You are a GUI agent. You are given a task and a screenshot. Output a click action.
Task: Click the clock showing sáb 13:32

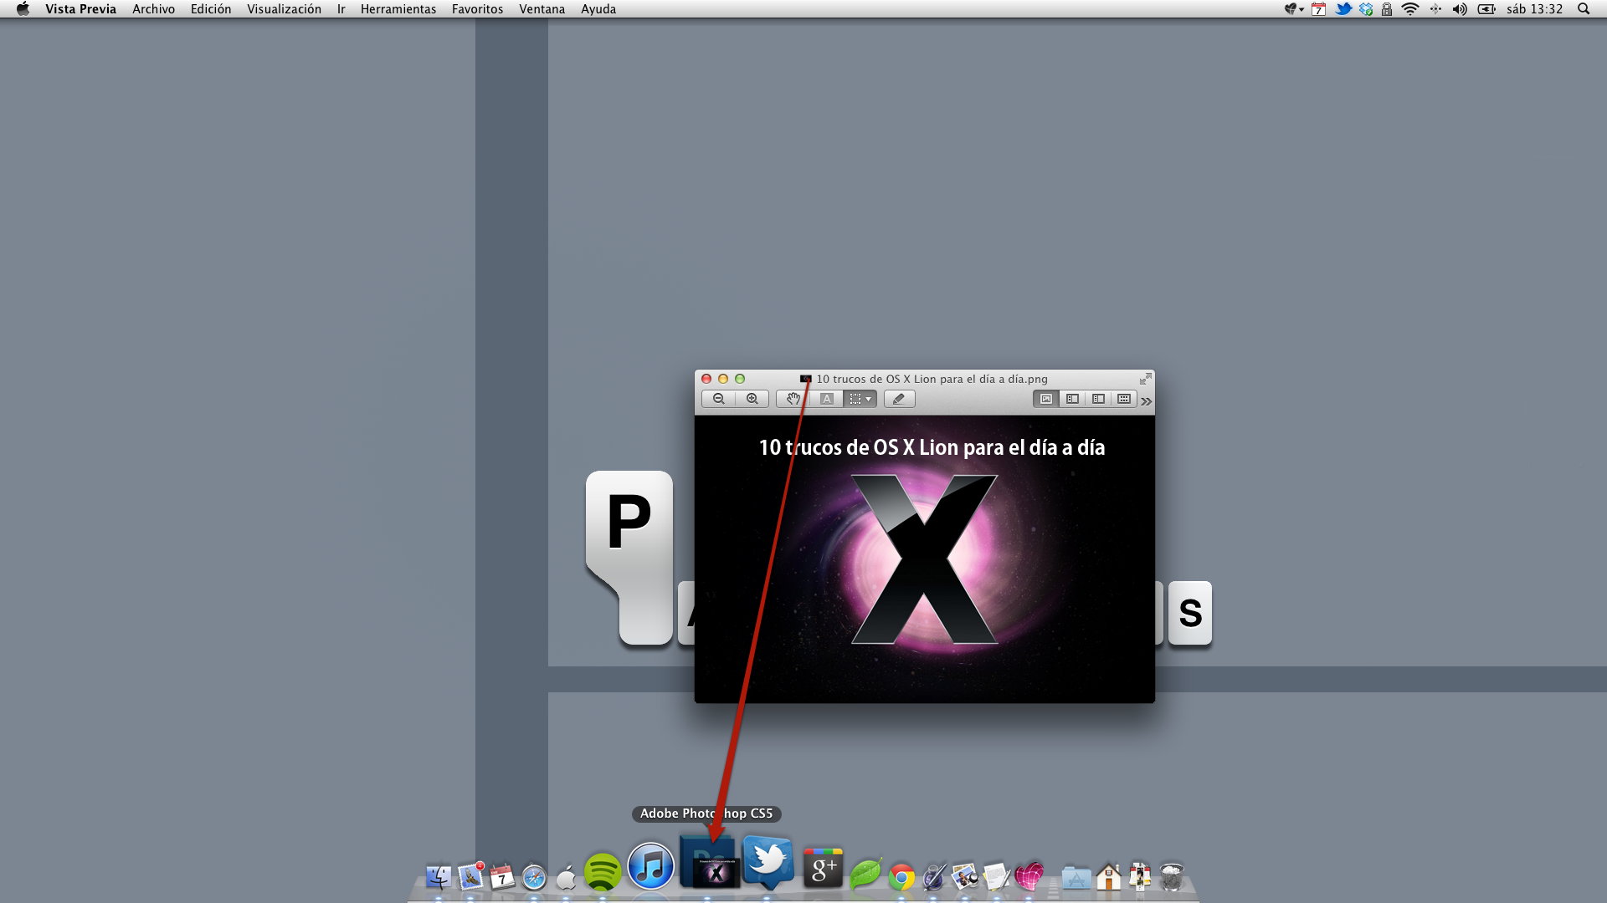pyautogui.click(x=1534, y=9)
